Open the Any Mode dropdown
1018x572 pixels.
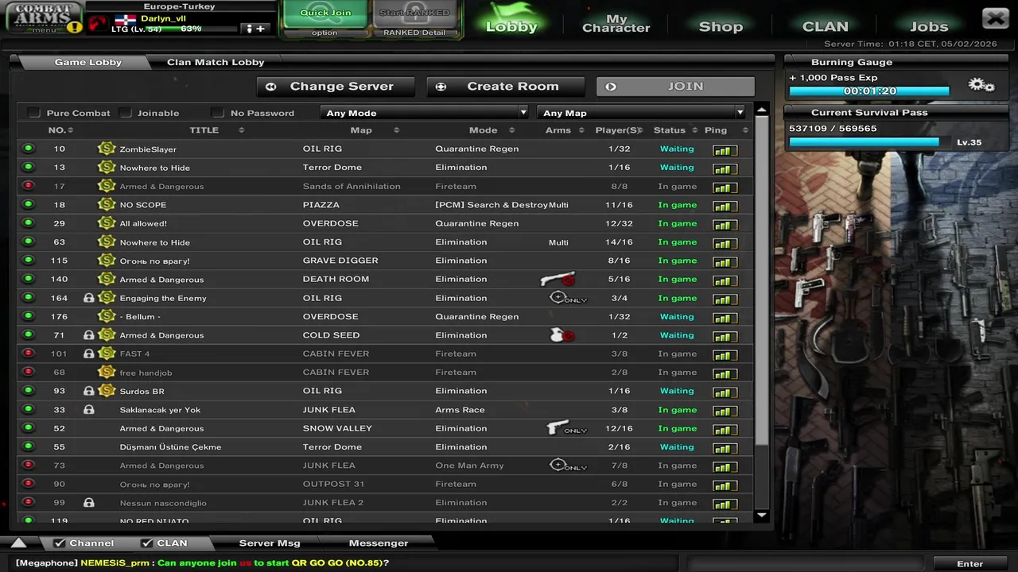[x=425, y=113]
